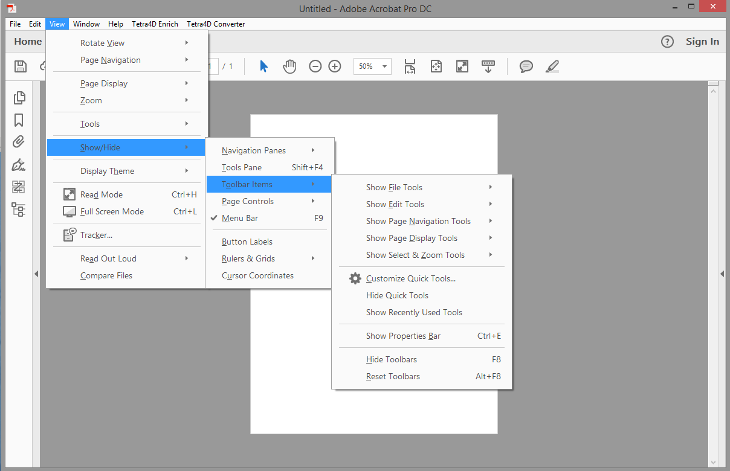Click the Full Screen view icon
The width and height of the screenshot is (730, 471).
click(x=462, y=66)
